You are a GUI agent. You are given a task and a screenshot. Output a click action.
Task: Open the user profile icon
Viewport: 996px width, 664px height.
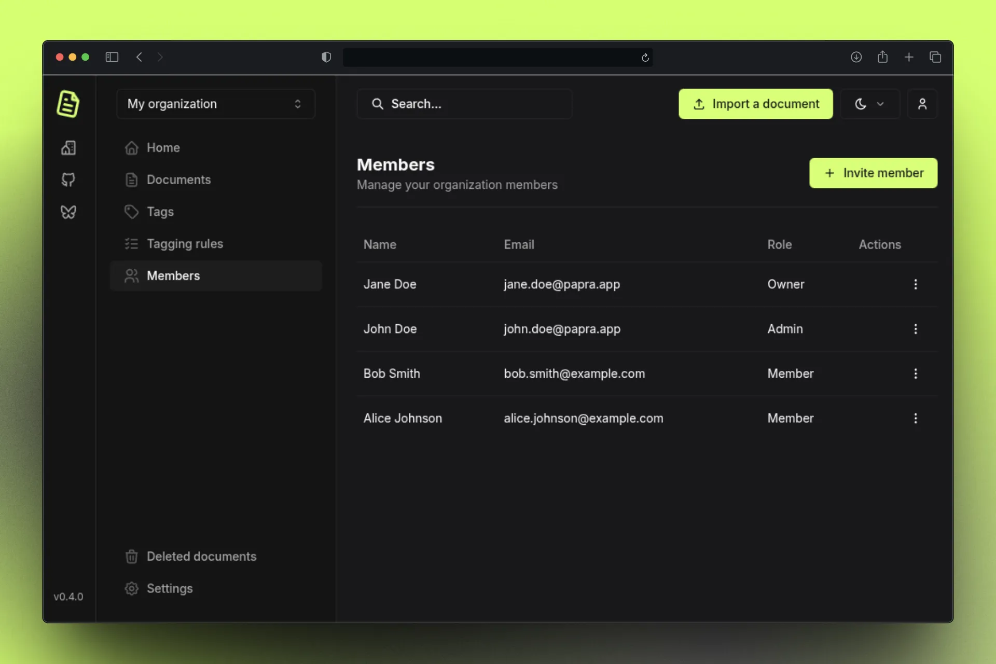point(922,104)
